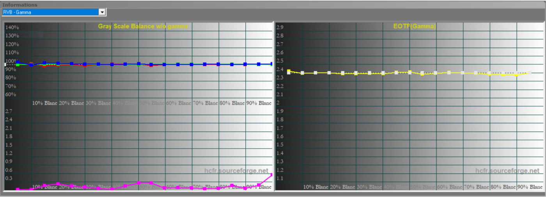The image size is (546, 197).
Task: Click the highlighted RVB - Gamma selection field
Action: click(50, 12)
